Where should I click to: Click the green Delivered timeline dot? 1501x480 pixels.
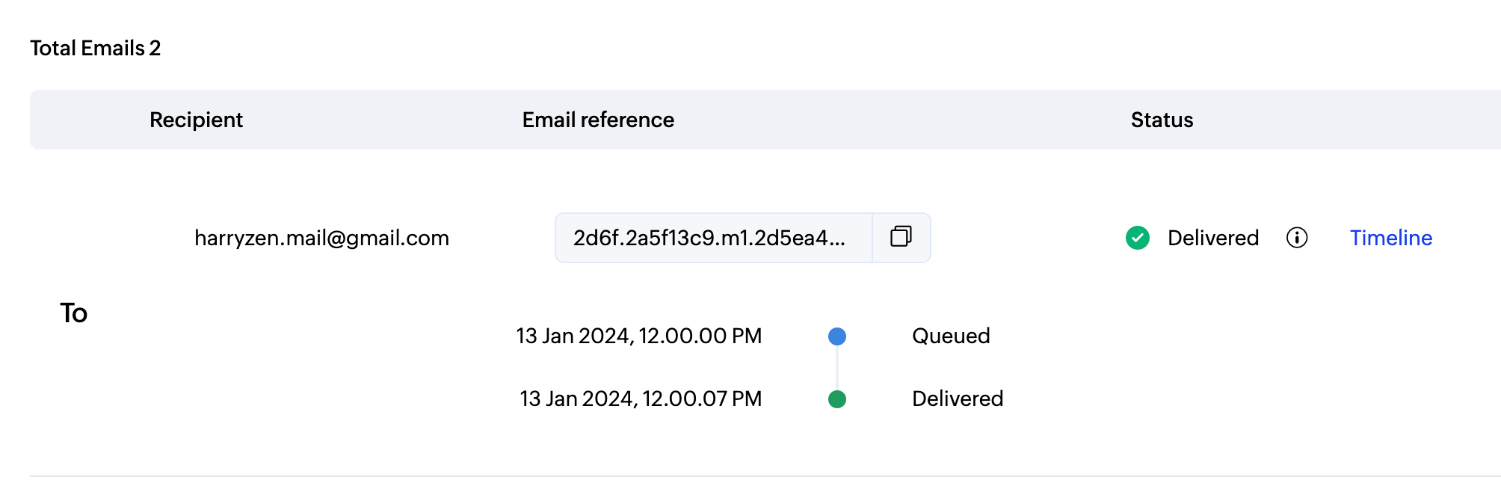[836, 399]
